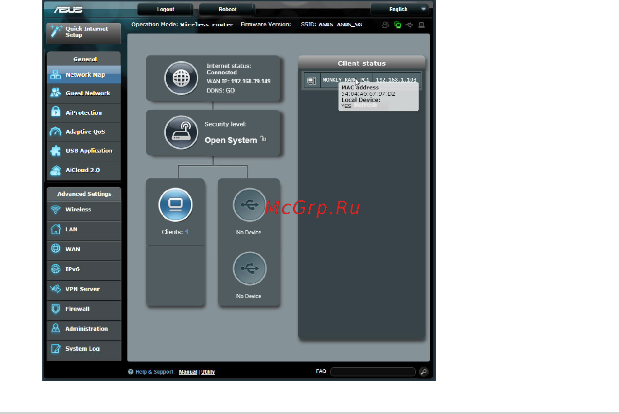Screen dimensions: 619x414
Task: Click the Administration user icon
Action: 56,328
